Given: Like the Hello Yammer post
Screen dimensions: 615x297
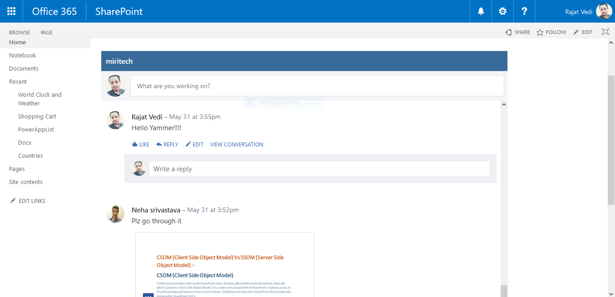Looking at the screenshot, I should [x=140, y=144].
